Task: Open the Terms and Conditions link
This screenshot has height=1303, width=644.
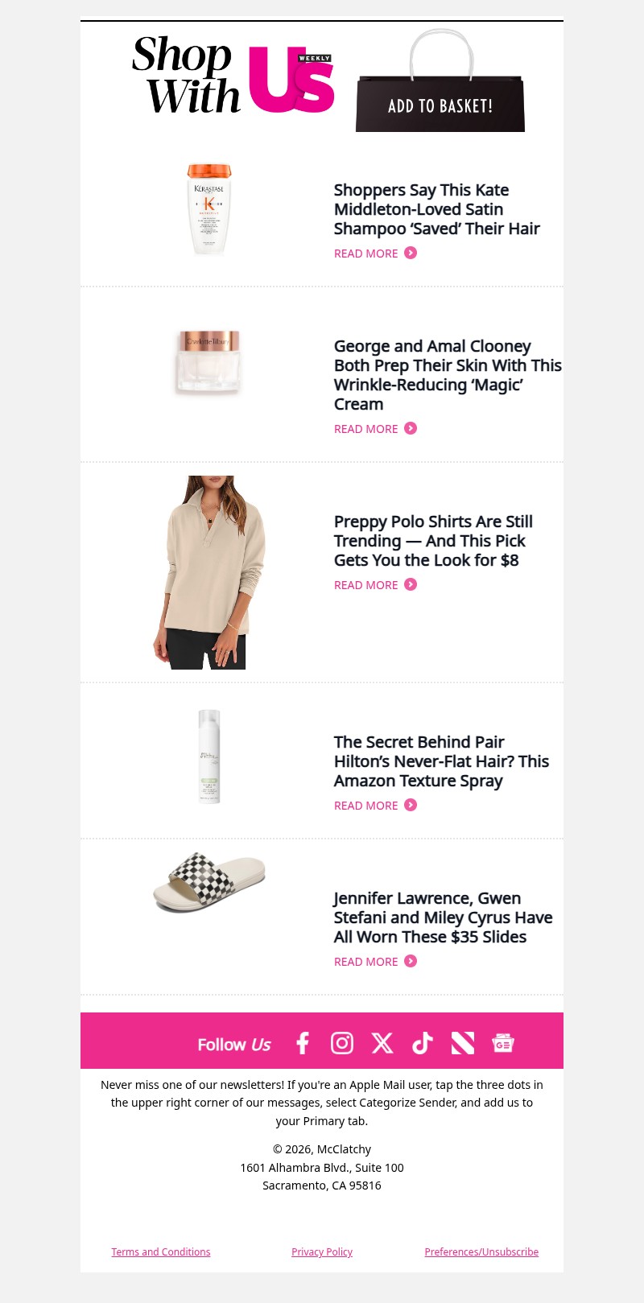Action: [x=161, y=1251]
